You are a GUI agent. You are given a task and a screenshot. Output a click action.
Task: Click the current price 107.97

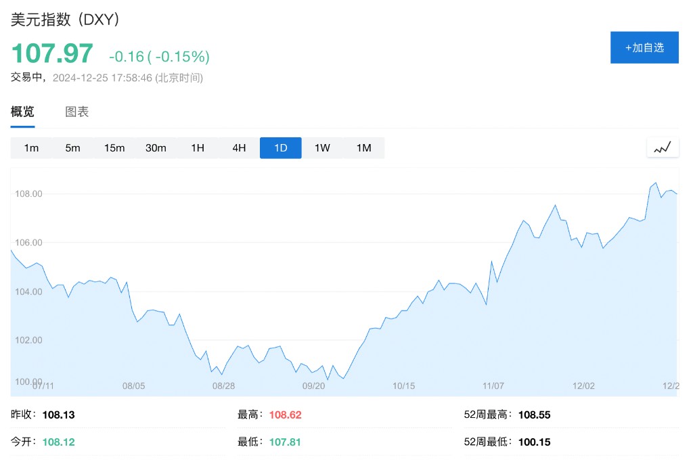click(x=52, y=53)
